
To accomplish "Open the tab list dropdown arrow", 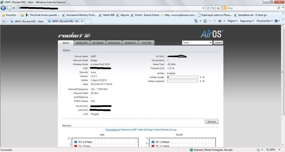I will (x=8, y=21).
